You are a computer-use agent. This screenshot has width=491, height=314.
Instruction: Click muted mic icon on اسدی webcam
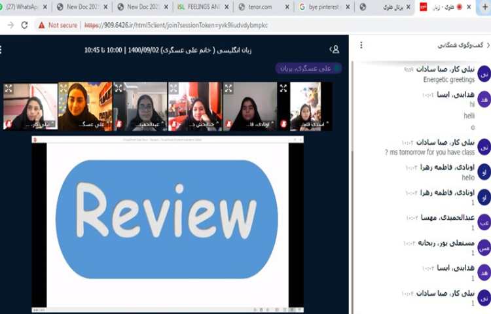(x=283, y=124)
